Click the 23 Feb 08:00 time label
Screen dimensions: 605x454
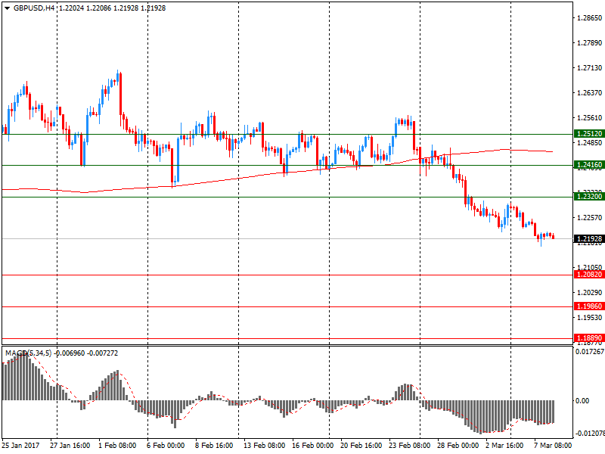pyautogui.click(x=409, y=446)
